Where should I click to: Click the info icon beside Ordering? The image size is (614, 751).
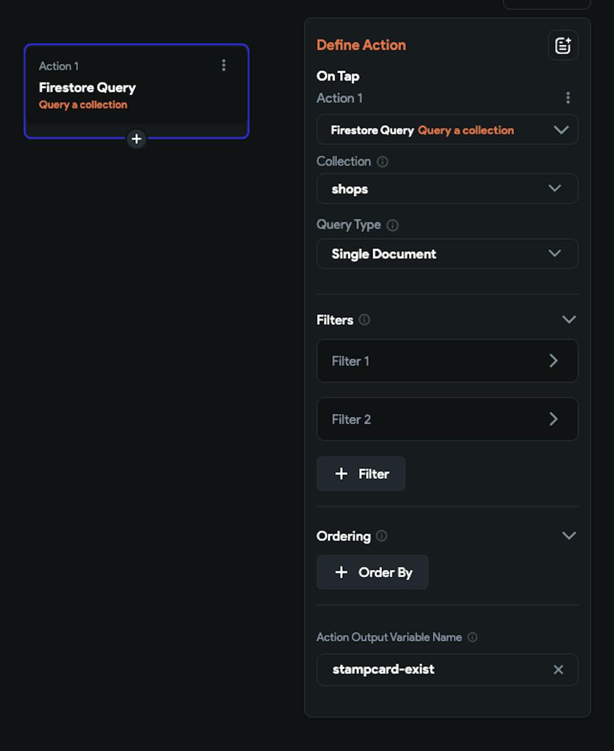coord(381,536)
